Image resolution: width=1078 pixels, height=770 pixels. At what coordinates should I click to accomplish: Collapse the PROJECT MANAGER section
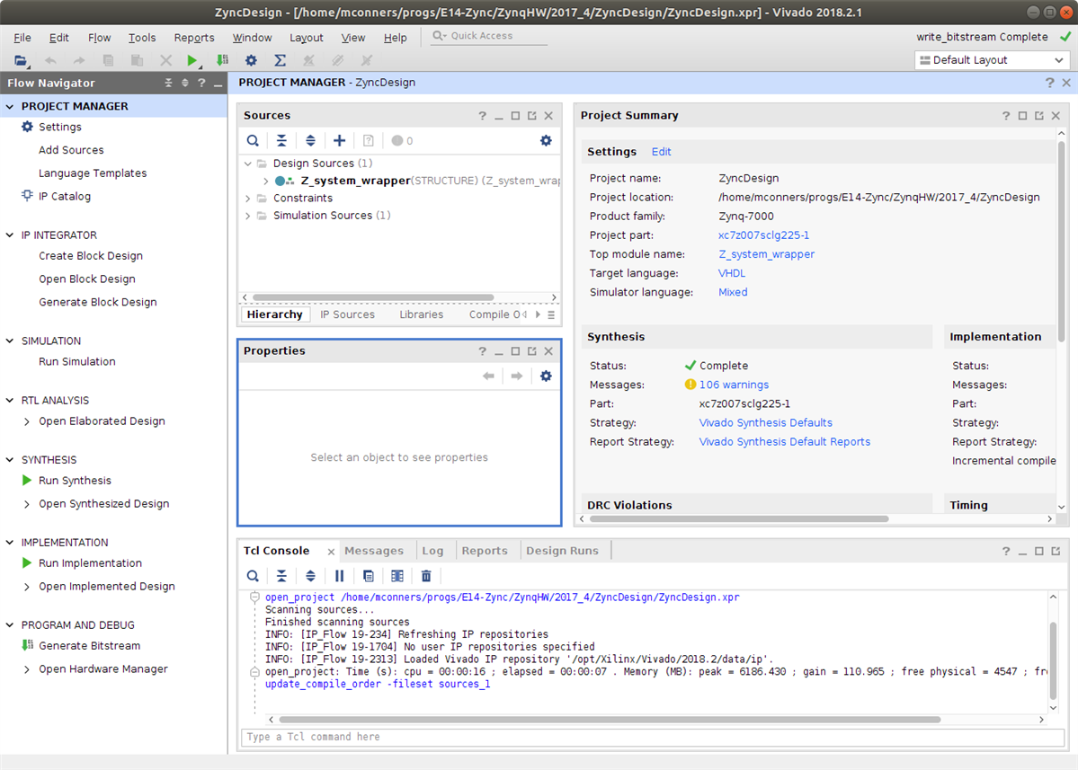point(11,106)
